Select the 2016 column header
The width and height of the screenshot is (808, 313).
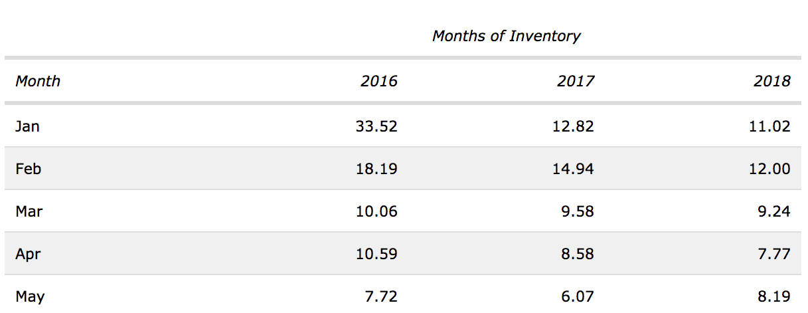379,81
